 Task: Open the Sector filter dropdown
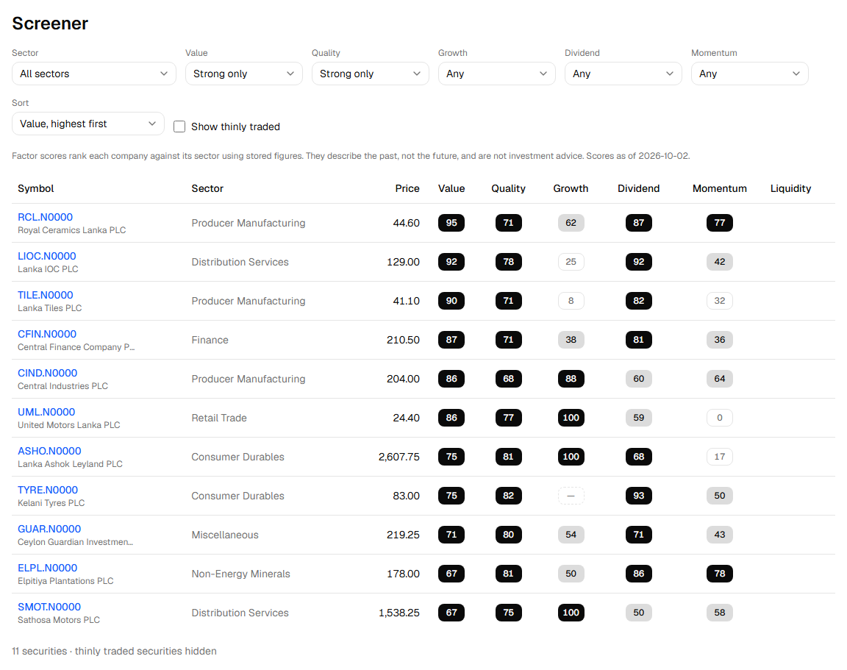[94, 74]
